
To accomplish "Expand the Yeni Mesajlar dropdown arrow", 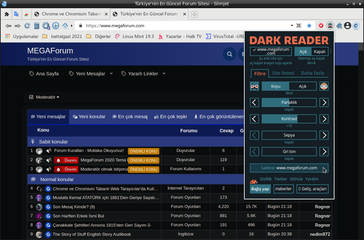I will click(x=111, y=74).
